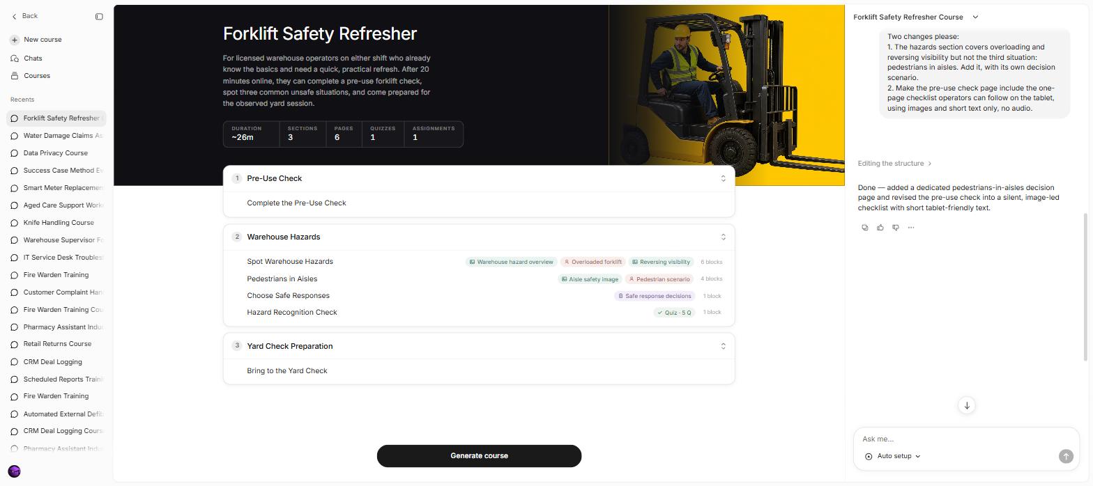Screen dimensions: 1093x486
Task: Open the Choose Safe Responses page
Action: [x=288, y=296]
